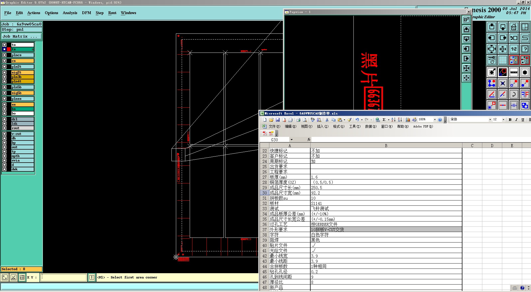Click the grid display icon
The image size is (531, 292).
click(503, 60)
